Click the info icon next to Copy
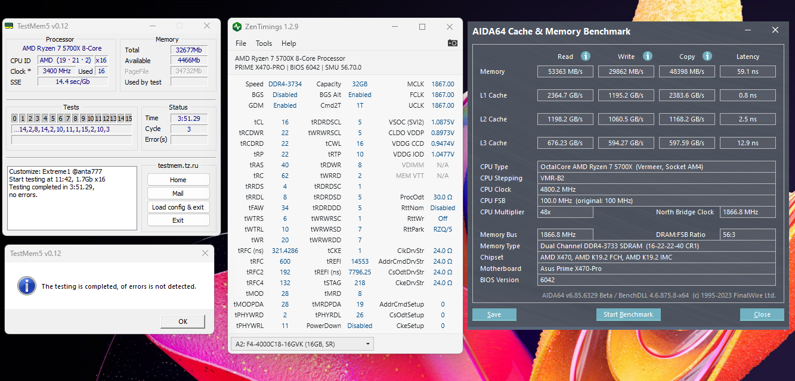795x381 pixels. point(707,56)
